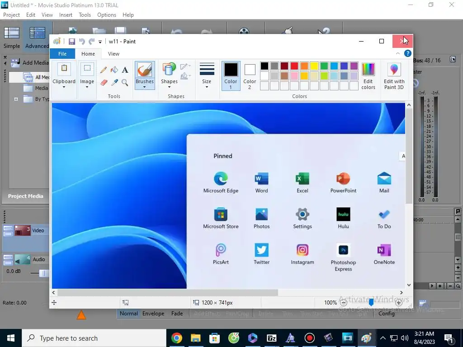Click the Windows Start button
463x347 pixels.
pyautogui.click(x=11, y=338)
